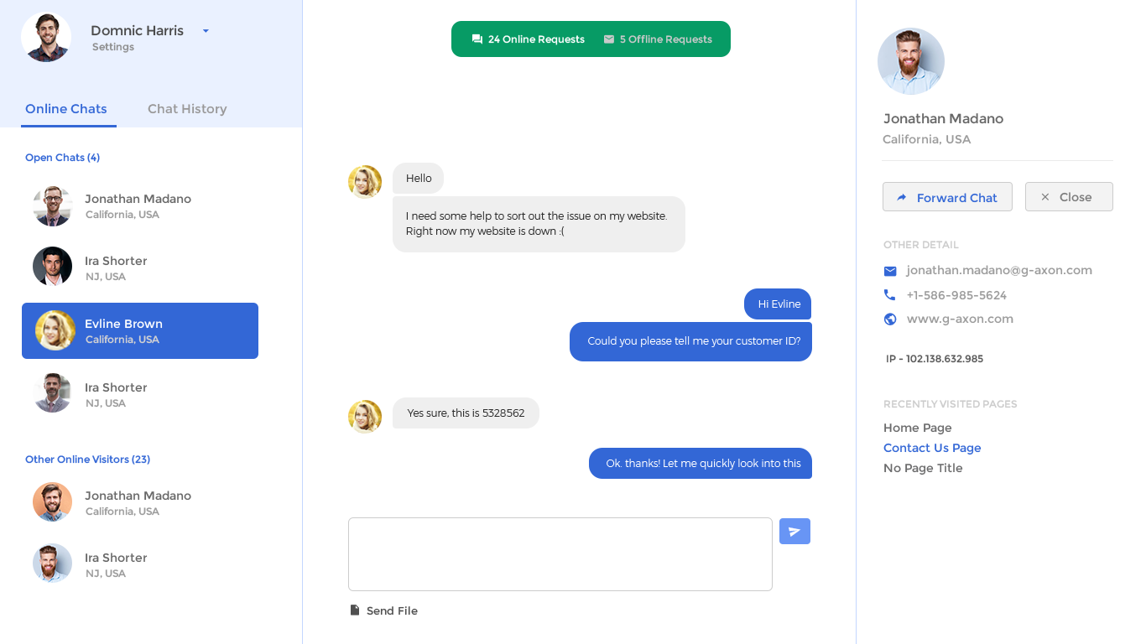
Task: Click inside the message input field
Action: tap(560, 553)
